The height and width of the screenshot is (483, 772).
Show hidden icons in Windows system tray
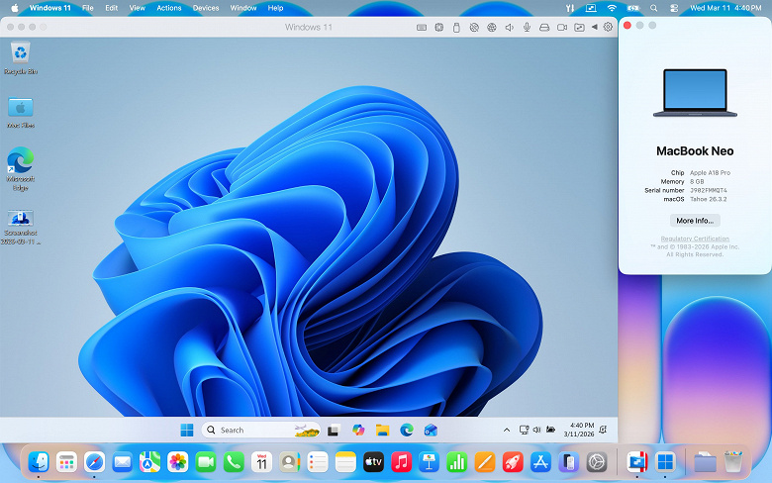click(507, 430)
